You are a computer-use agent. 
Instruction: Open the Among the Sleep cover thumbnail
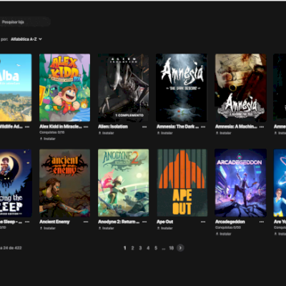(x=16, y=183)
